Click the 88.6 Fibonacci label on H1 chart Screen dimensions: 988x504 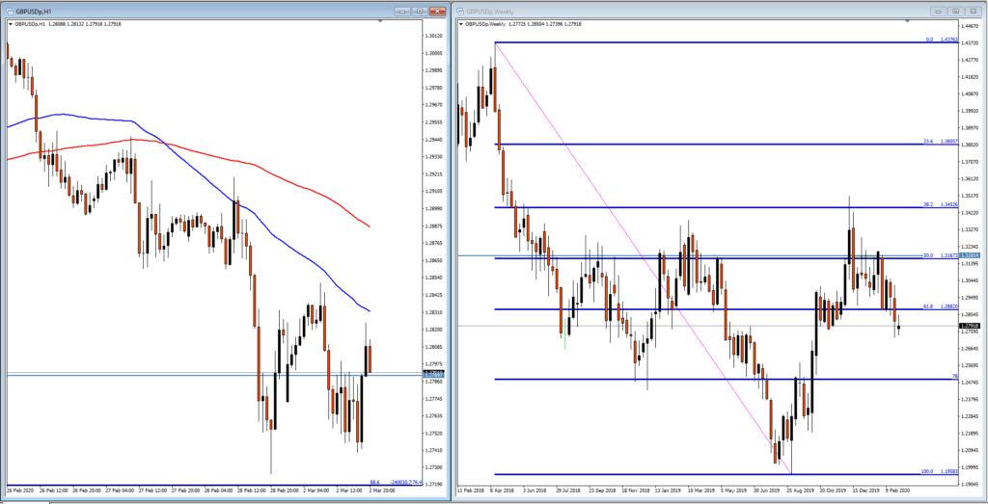pos(373,482)
